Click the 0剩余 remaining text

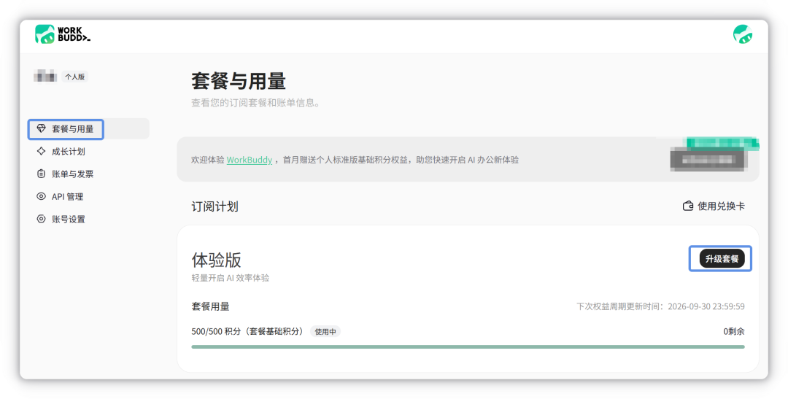point(734,332)
